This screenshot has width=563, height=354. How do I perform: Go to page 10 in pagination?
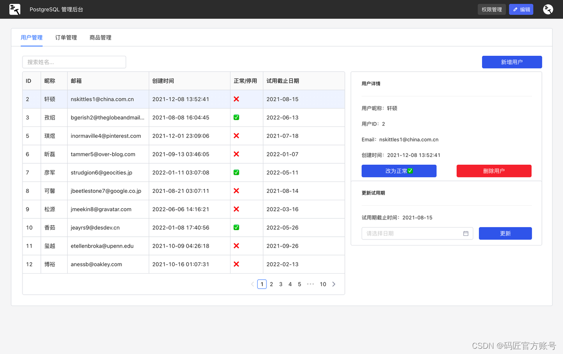323,284
